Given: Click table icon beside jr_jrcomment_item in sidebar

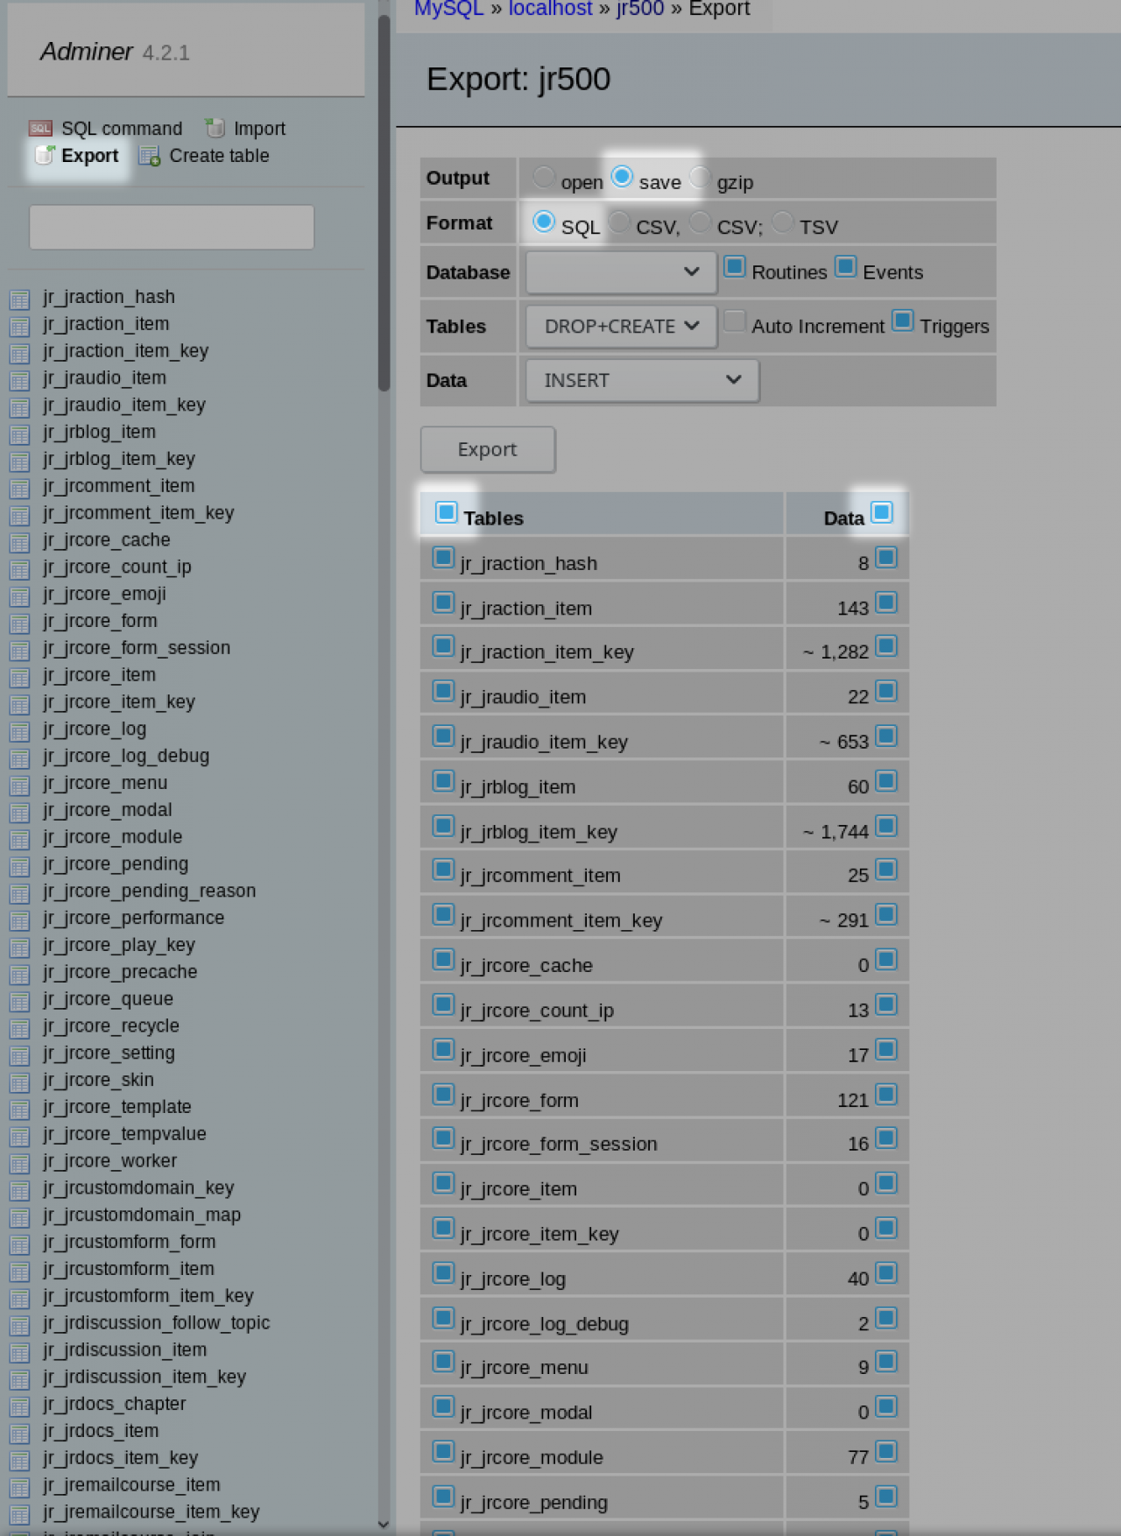Looking at the screenshot, I should point(20,489).
